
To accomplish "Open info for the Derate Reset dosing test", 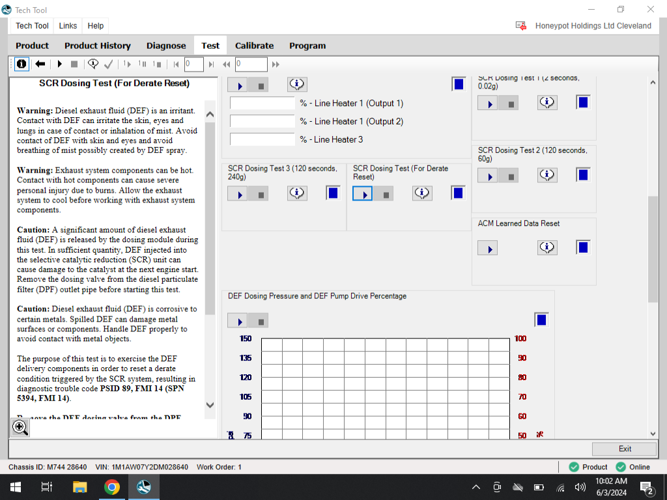I will tap(422, 193).
